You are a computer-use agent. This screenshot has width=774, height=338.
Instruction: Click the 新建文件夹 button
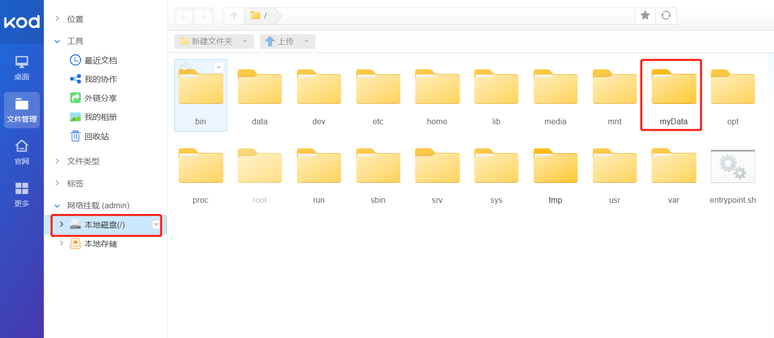click(x=206, y=41)
